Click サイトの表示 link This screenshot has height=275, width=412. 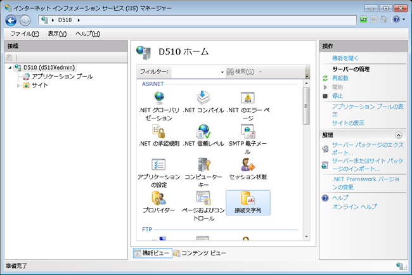point(348,123)
